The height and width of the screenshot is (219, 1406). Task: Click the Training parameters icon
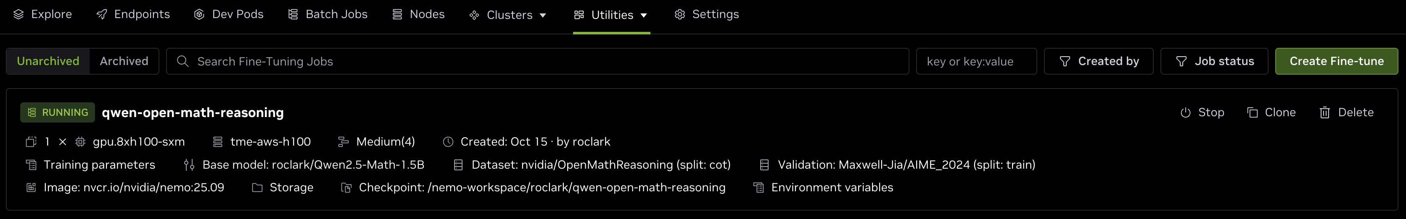[x=31, y=164]
